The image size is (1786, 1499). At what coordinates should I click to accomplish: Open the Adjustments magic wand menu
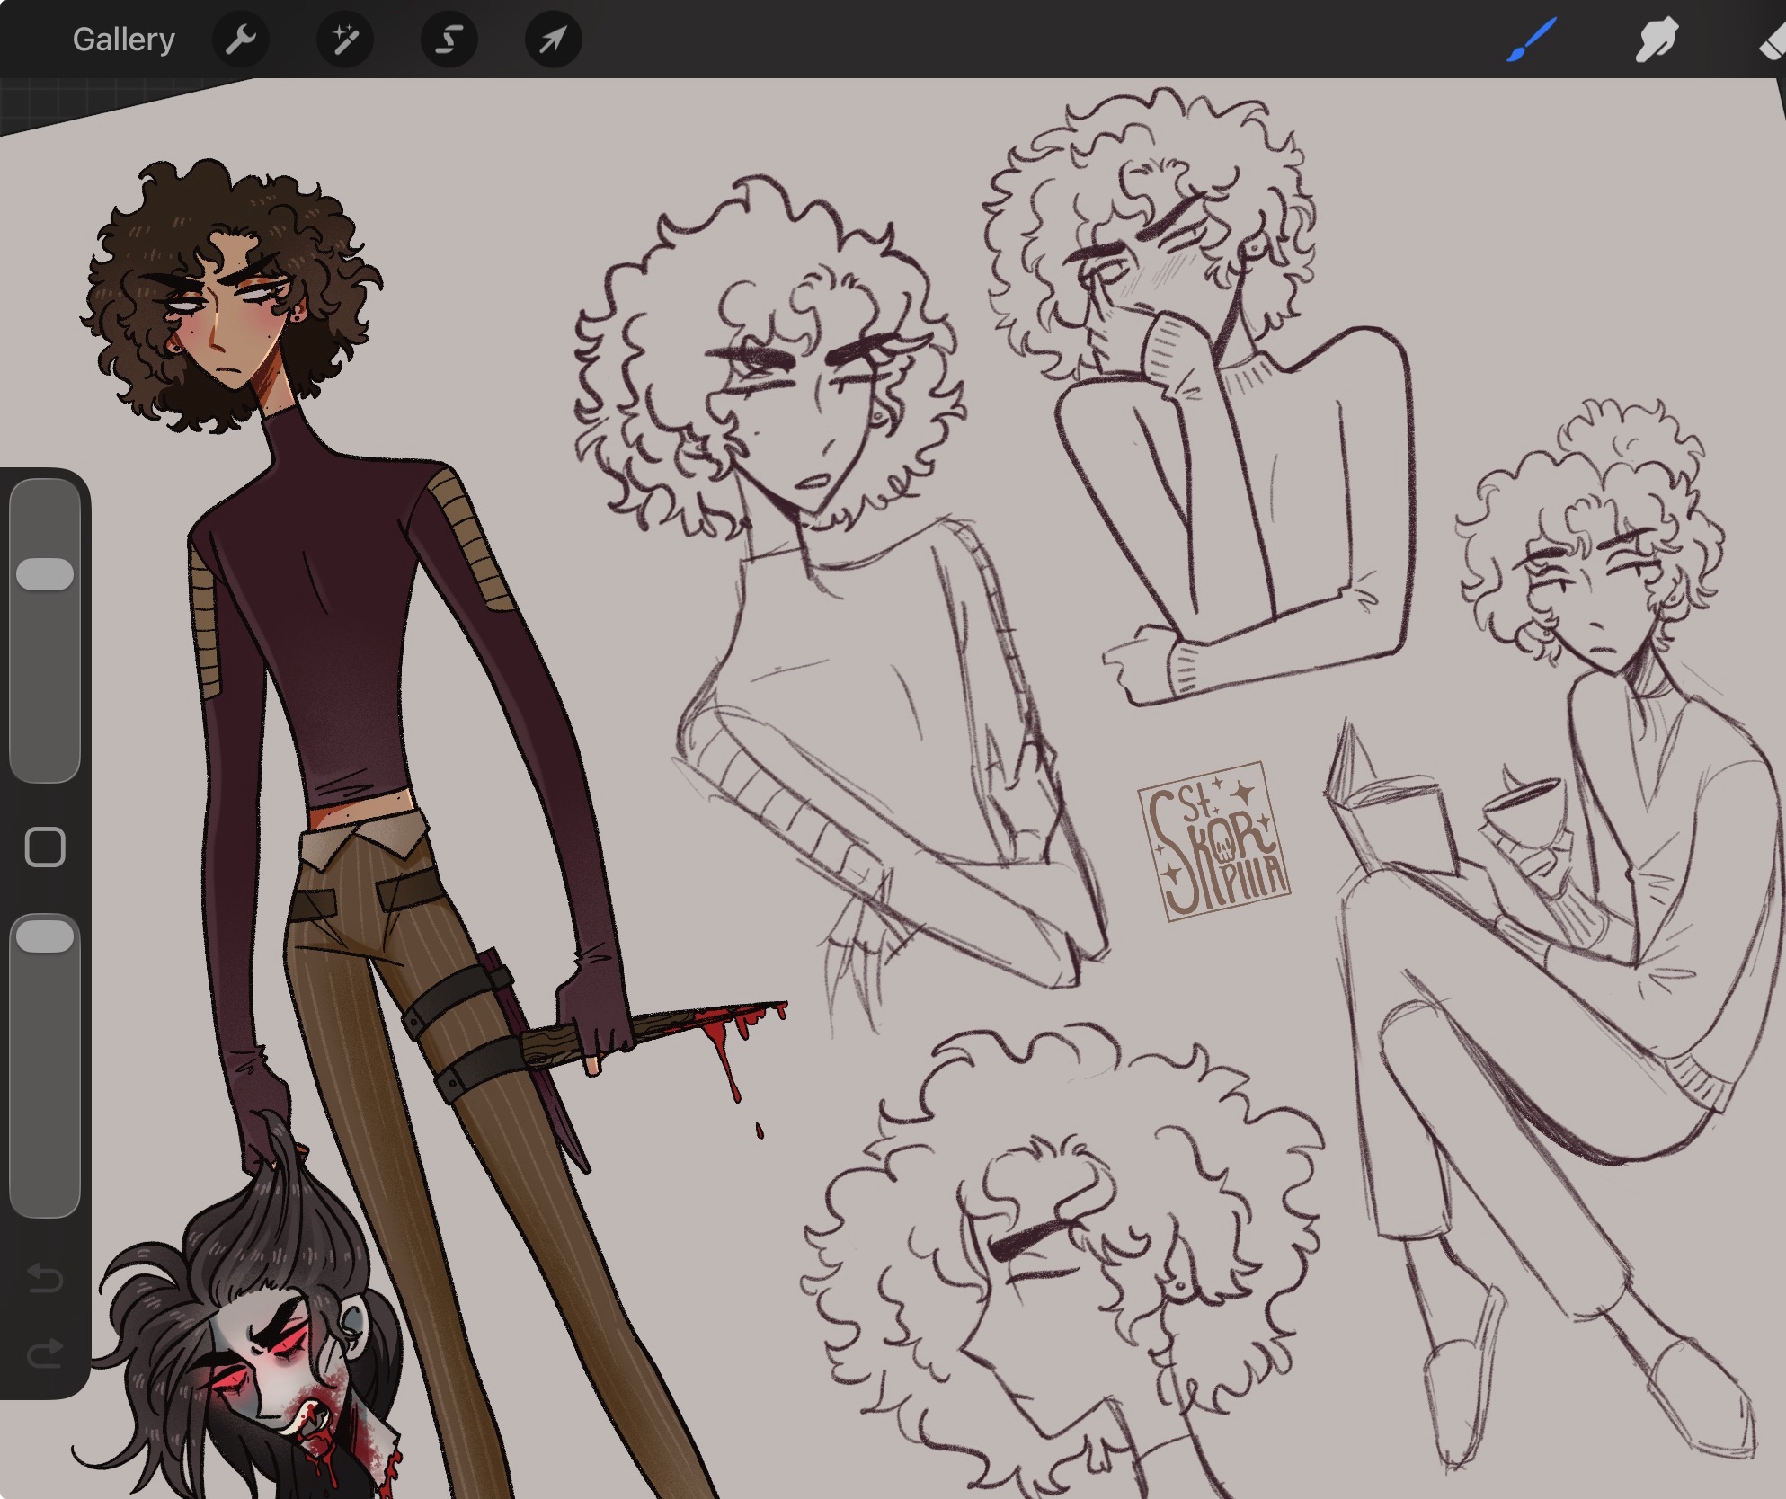[x=345, y=40]
